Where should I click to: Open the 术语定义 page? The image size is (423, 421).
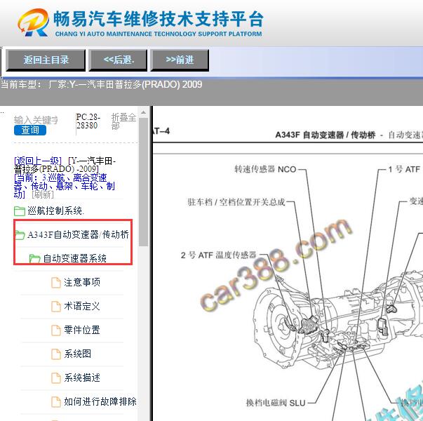click(82, 306)
